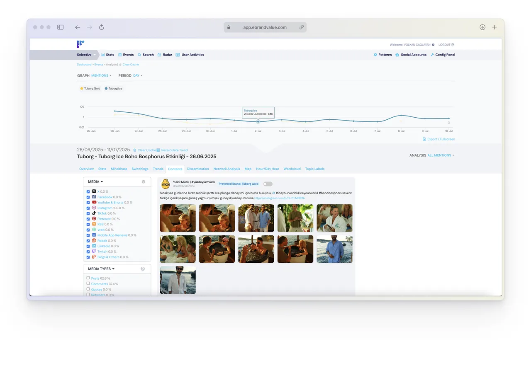Switch to the Trends tab

158,169
